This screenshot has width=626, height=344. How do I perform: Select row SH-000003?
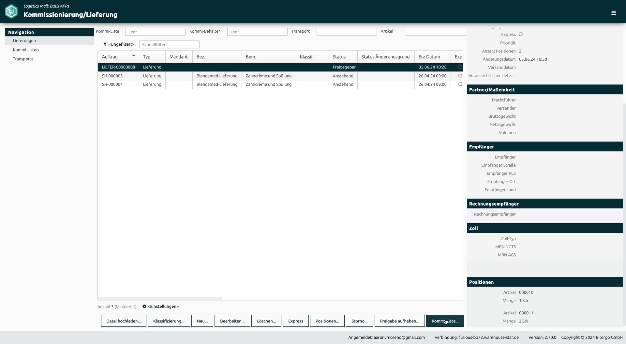pos(280,76)
